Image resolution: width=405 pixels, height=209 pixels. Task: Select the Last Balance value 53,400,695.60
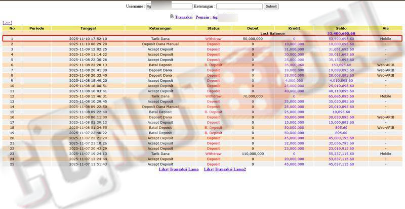pyautogui.click(x=341, y=33)
